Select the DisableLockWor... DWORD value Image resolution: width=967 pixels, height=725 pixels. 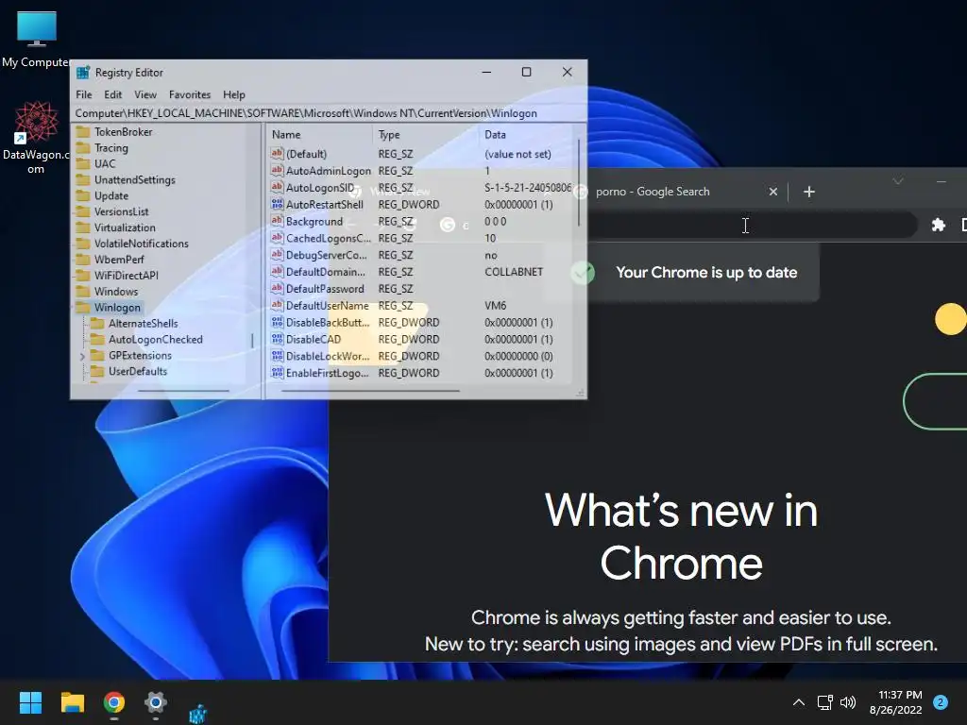(328, 356)
